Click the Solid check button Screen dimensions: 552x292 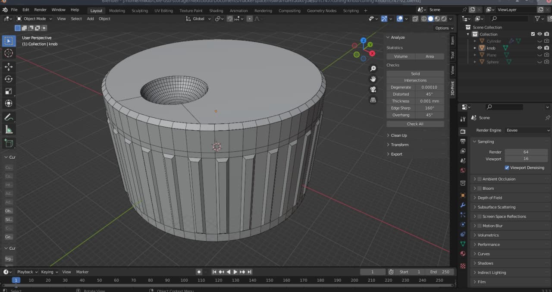pyautogui.click(x=415, y=74)
